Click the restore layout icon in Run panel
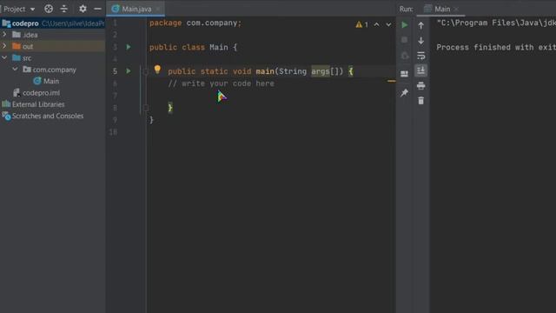556x313 pixels. pyautogui.click(x=404, y=74)
